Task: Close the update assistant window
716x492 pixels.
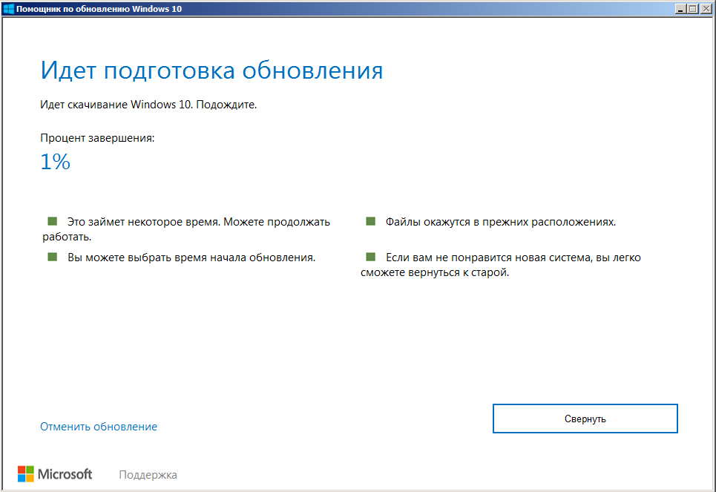Action: click(706, 9)
